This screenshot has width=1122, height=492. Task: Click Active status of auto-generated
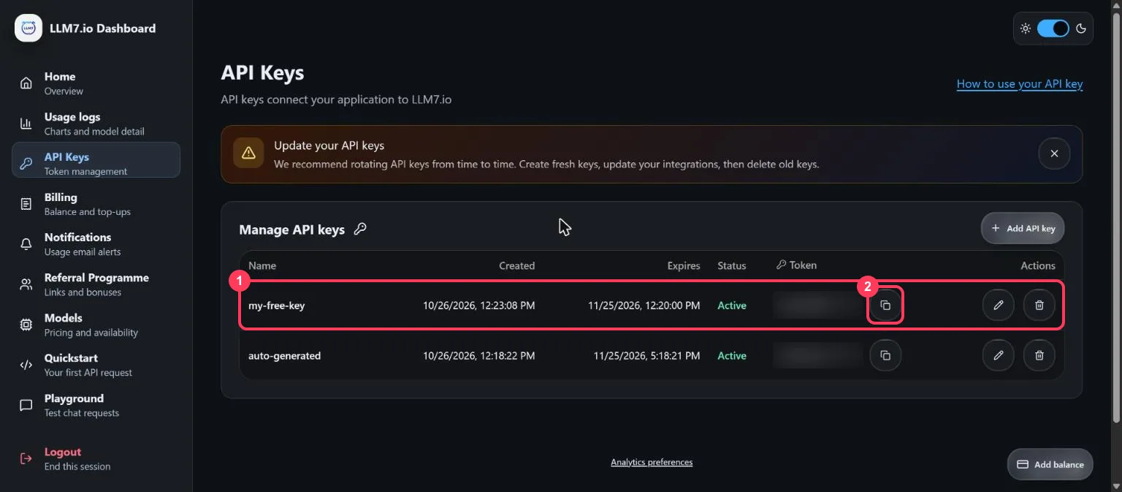(732, 356)
